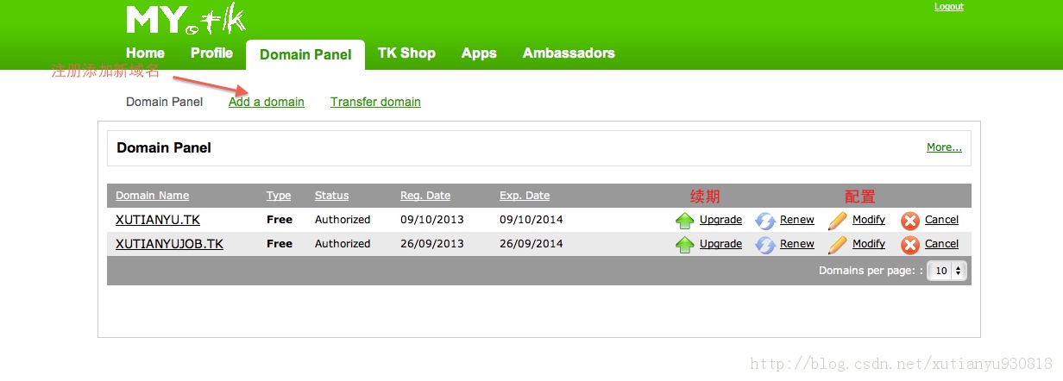
Task: Open the Apps tab
Action: point(479,53)
